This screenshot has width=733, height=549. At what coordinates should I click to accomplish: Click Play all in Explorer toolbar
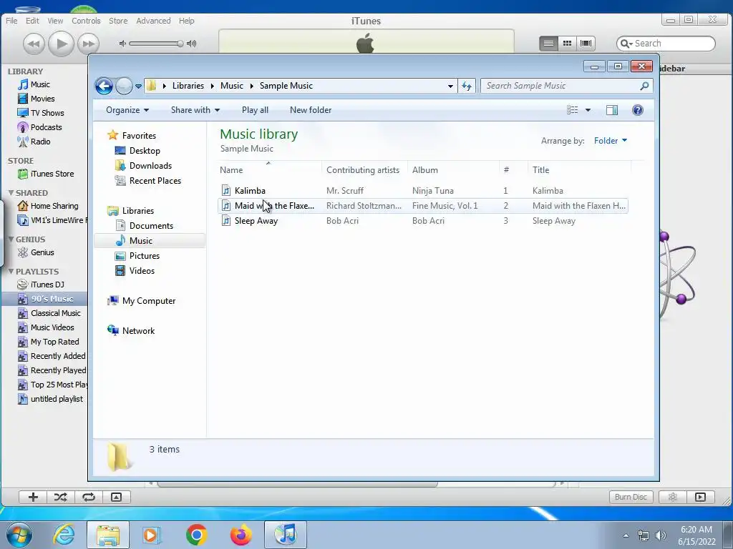coord(255,110)
